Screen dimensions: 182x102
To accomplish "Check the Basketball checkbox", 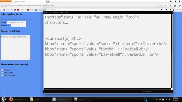I will (2, 75).
